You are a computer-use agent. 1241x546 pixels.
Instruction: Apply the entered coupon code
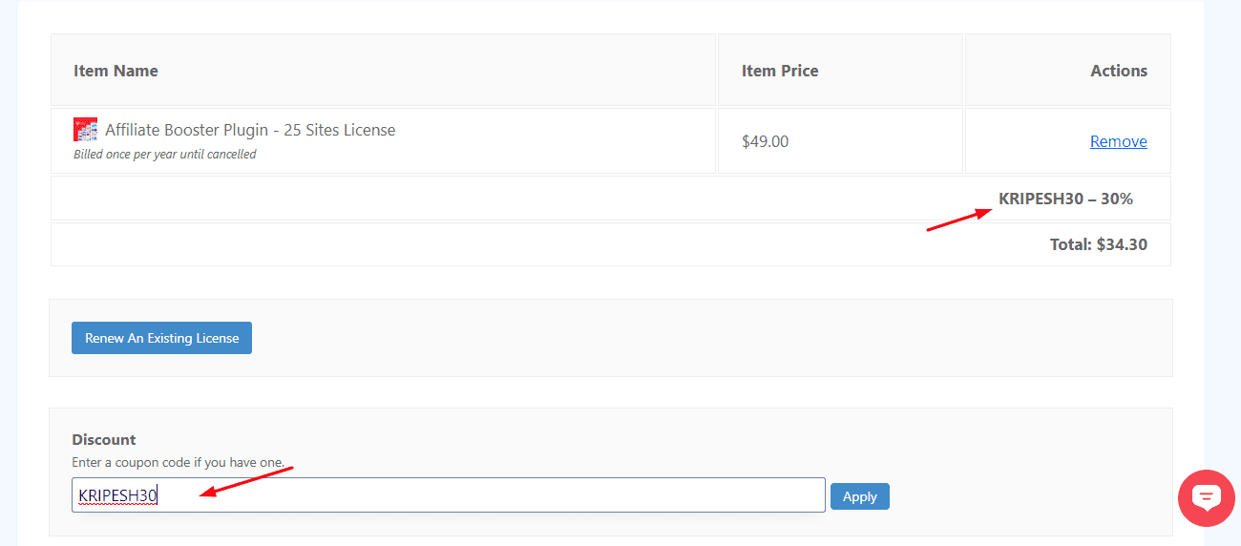click(x=859, y=496)
